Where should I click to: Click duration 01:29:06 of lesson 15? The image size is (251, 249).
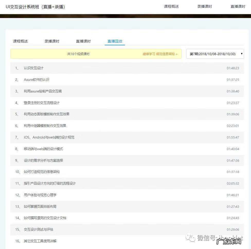pyautogui.click(x=233, y=229)
